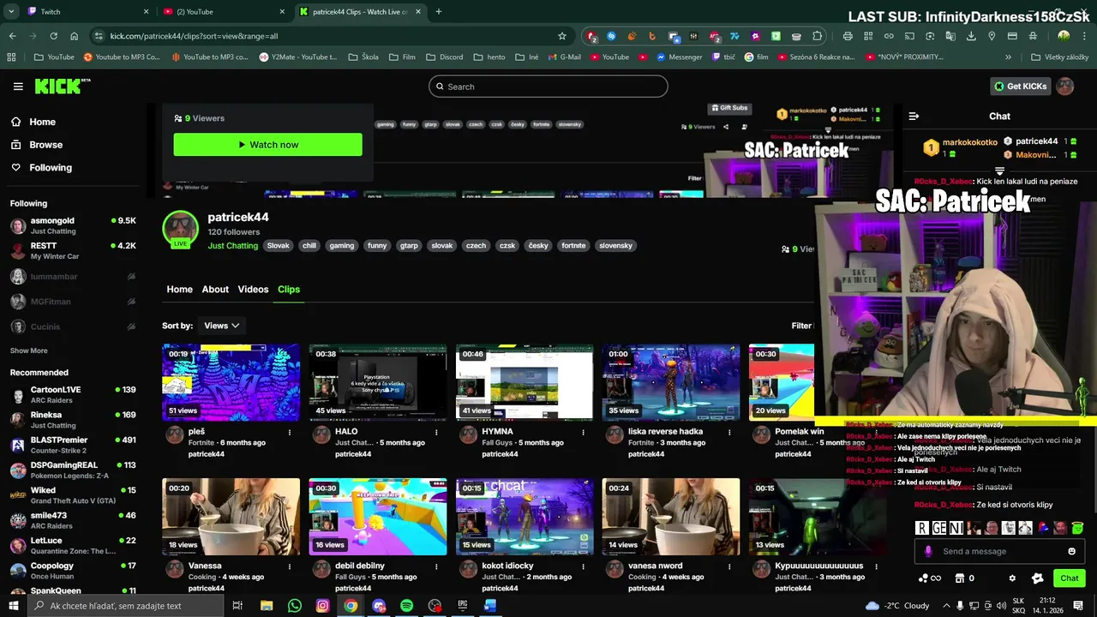The image size is (1097, 617).
Task: Click the Get KICKs button
Action: [x=1020, y=87]
